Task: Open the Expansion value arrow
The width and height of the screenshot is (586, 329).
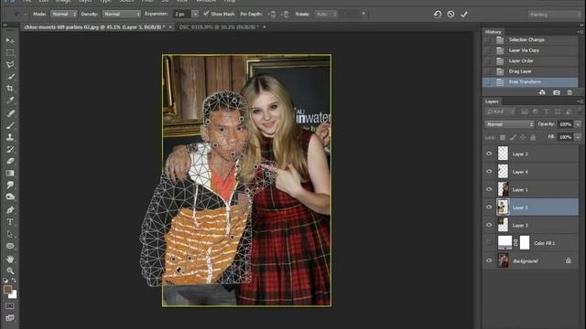Action: (x=195, y=15)
